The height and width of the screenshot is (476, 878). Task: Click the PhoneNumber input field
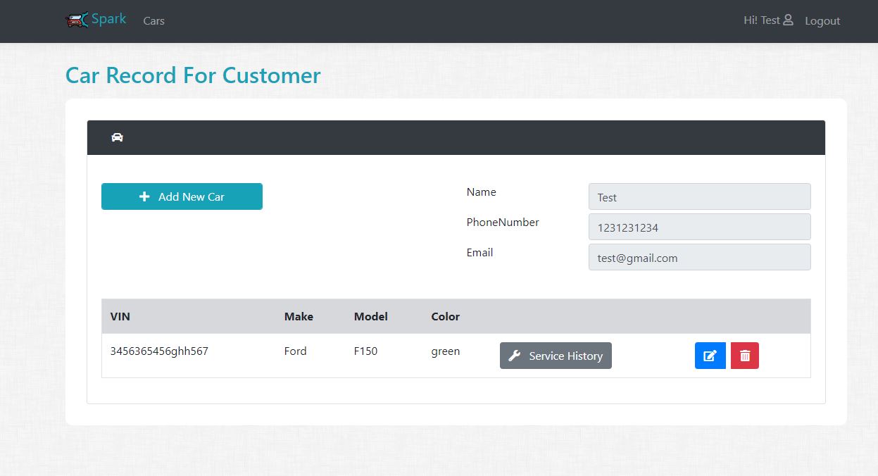click(699, 227)
